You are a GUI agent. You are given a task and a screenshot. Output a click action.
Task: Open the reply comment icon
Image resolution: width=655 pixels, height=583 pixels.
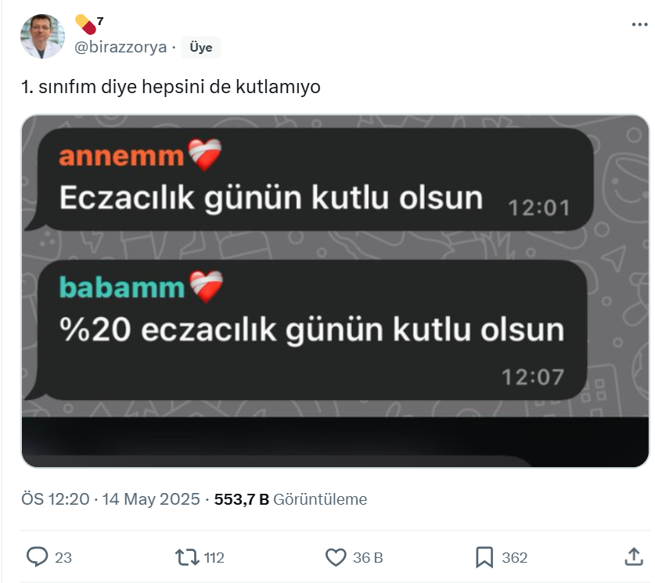tap(38, 557)
